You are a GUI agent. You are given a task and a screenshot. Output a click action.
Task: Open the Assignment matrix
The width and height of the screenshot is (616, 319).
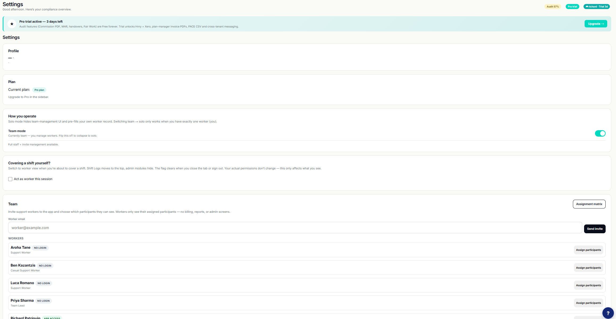pos(589,204)
